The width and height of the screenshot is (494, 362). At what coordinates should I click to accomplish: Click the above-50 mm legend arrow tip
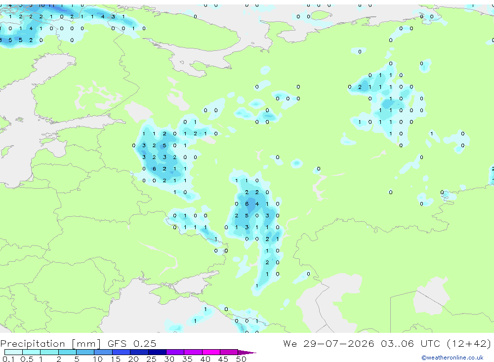point(247,352)
